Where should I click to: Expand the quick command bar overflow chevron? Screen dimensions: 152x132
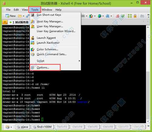(x=148, y=126)
